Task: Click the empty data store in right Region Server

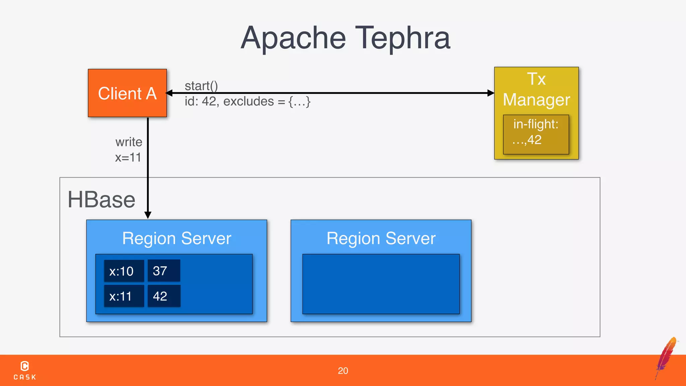Action: [381, 284]
